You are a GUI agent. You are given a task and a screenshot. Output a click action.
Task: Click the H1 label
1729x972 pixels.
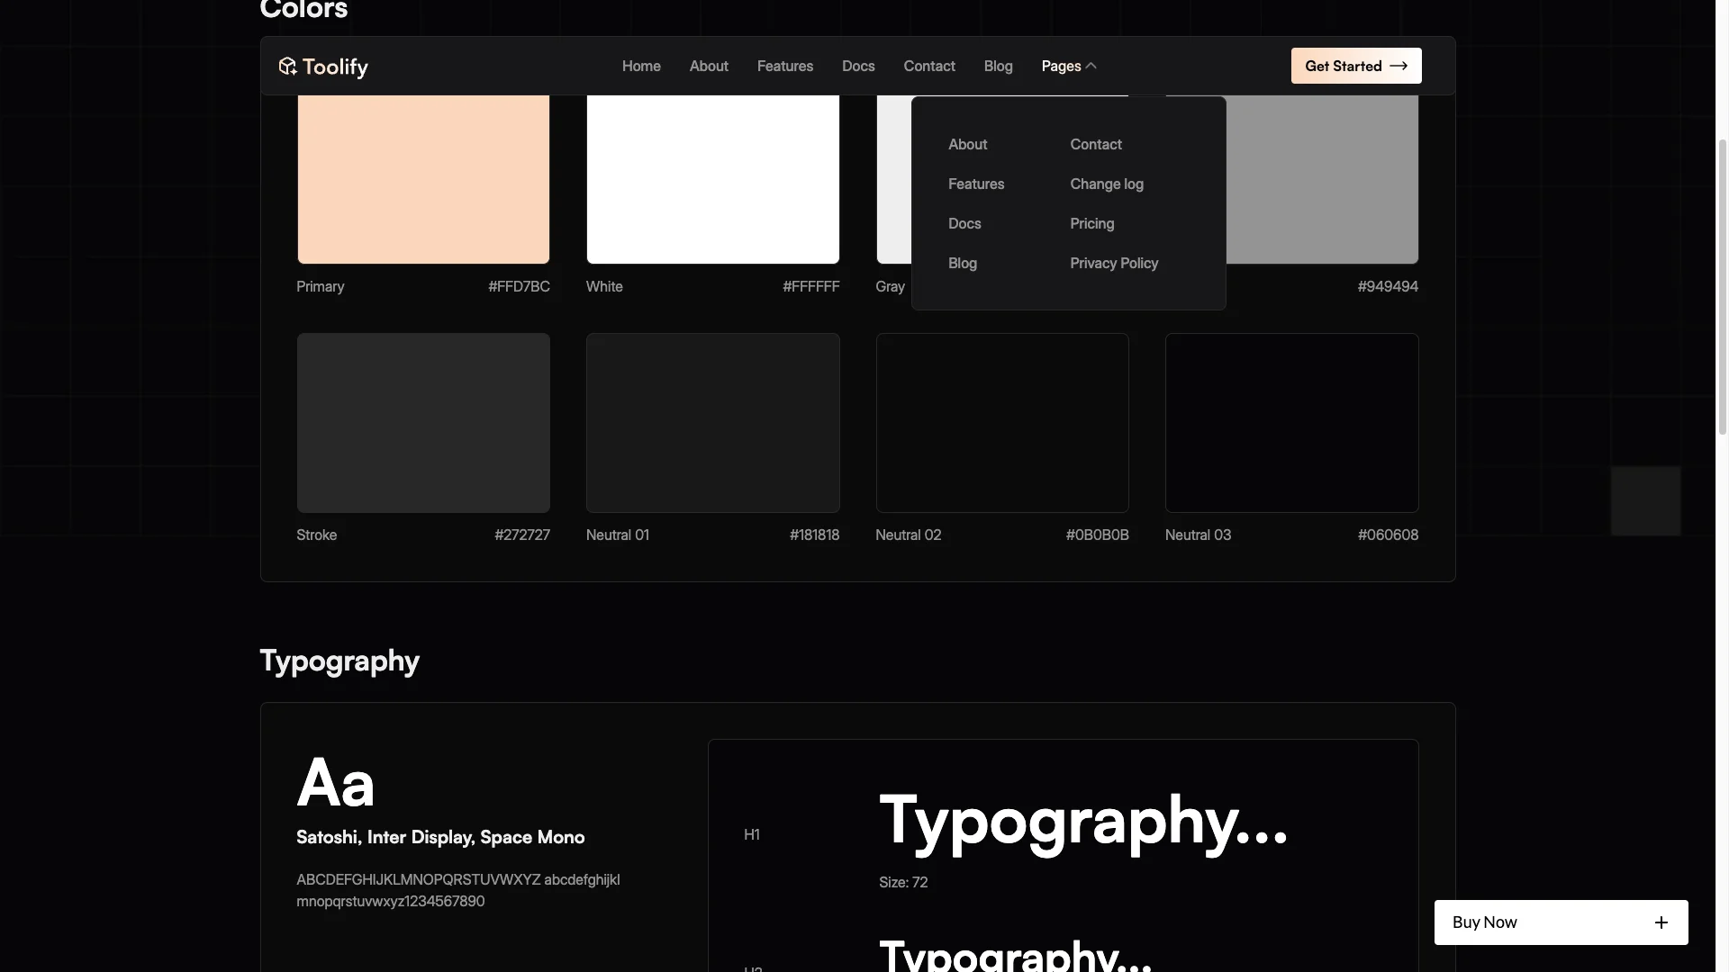coord(752,834)
